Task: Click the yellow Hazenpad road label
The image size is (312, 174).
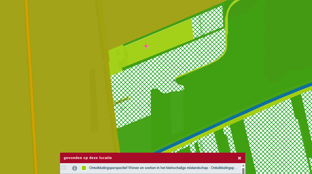Action: coord(121,101)
